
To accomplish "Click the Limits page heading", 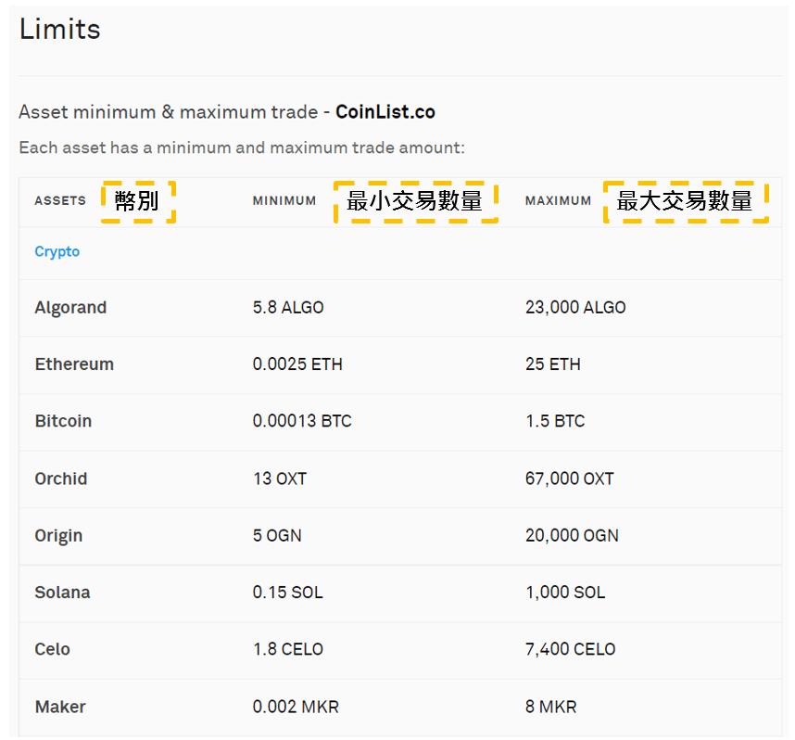I will click(59, 29).
